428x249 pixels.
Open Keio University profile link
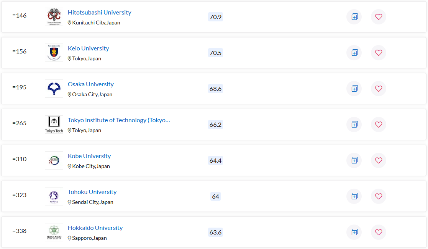[88, 49]
